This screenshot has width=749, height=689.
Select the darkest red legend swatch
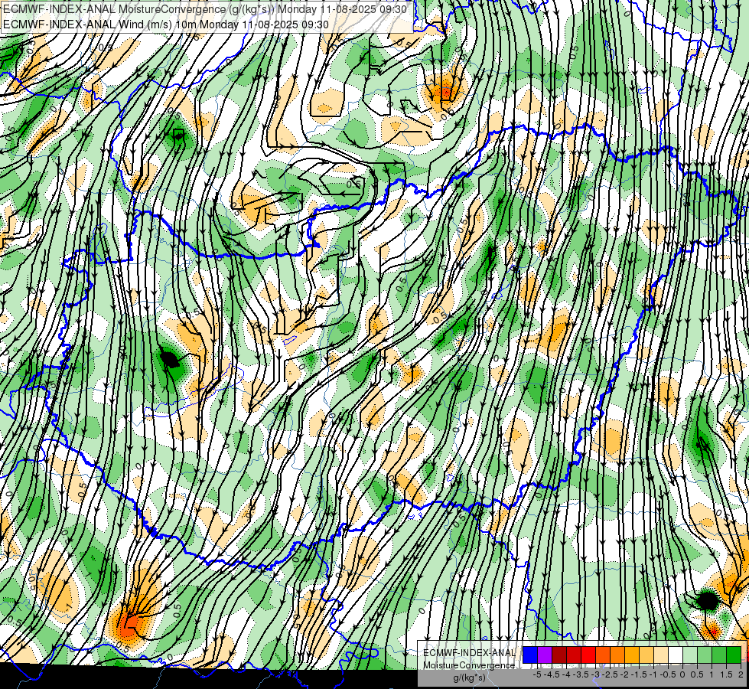[559, 655]
